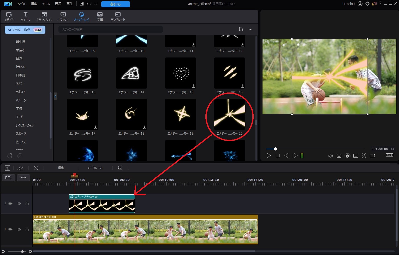Click the add tag icon below categories
Viewport: 399px width, 255px height.
coord(10,155)
